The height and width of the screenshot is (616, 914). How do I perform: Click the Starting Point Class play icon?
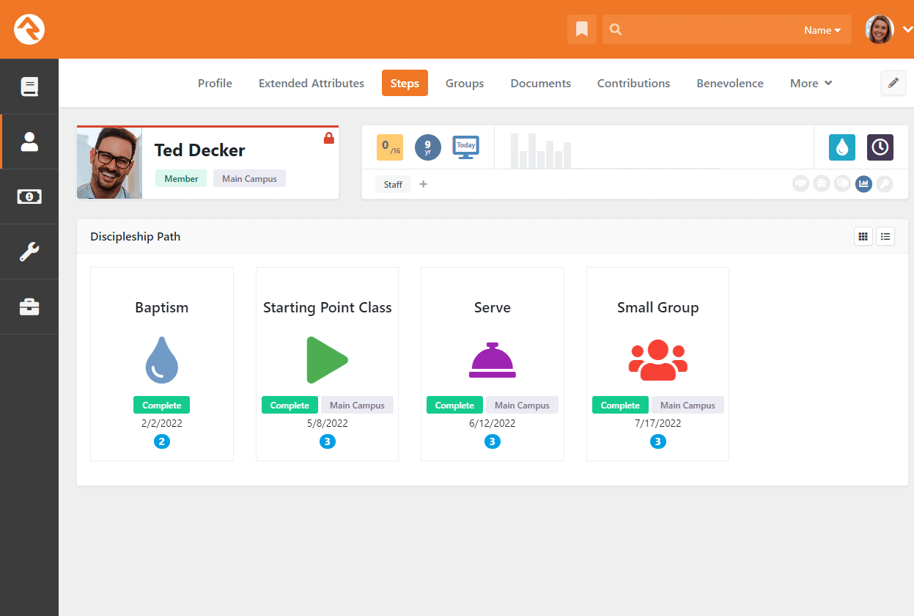(x=327, y=360)
